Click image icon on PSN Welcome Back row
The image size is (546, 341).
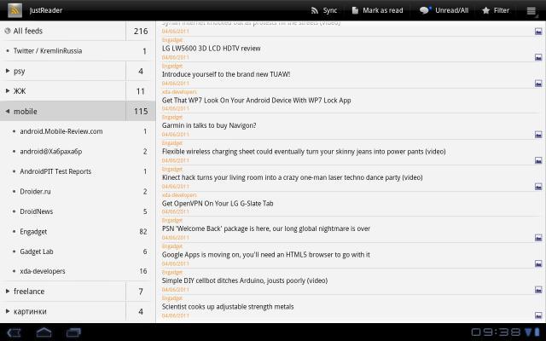point(538,238)
